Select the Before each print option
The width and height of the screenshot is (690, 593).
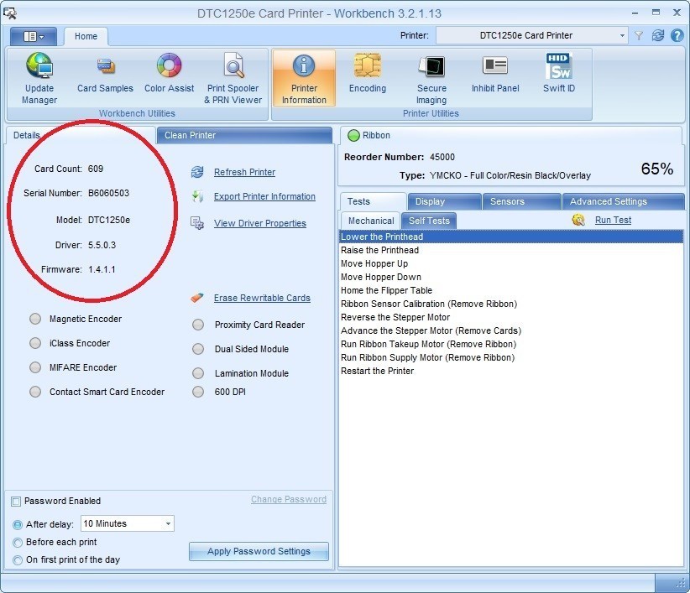18,542
